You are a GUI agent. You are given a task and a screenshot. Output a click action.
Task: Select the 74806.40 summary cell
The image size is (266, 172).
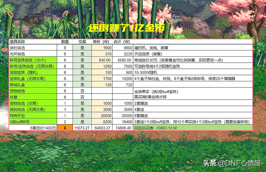pyautogui.click(x=123, y=128)
